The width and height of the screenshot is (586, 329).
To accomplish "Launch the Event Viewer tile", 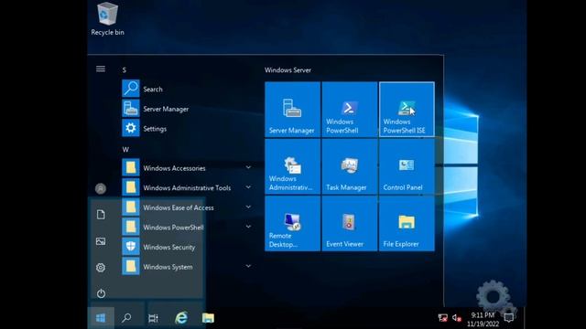I will 350,224.
